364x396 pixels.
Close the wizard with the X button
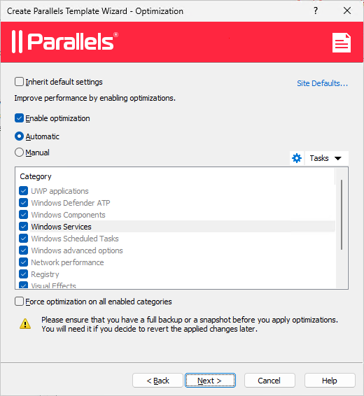[x=347, y=11]
